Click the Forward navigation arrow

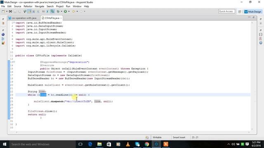point(81,12)
